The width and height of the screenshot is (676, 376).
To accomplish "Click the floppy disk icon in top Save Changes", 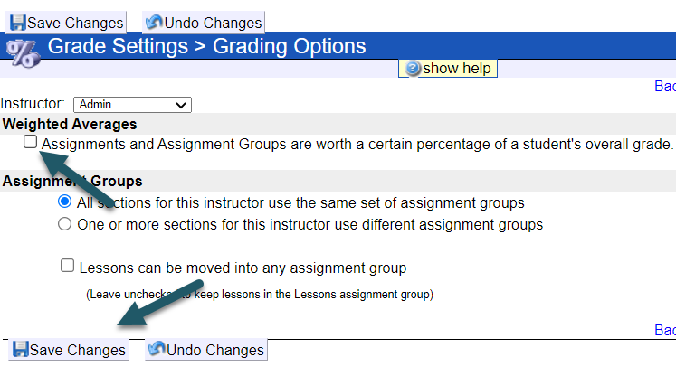I will coord(18,23).
